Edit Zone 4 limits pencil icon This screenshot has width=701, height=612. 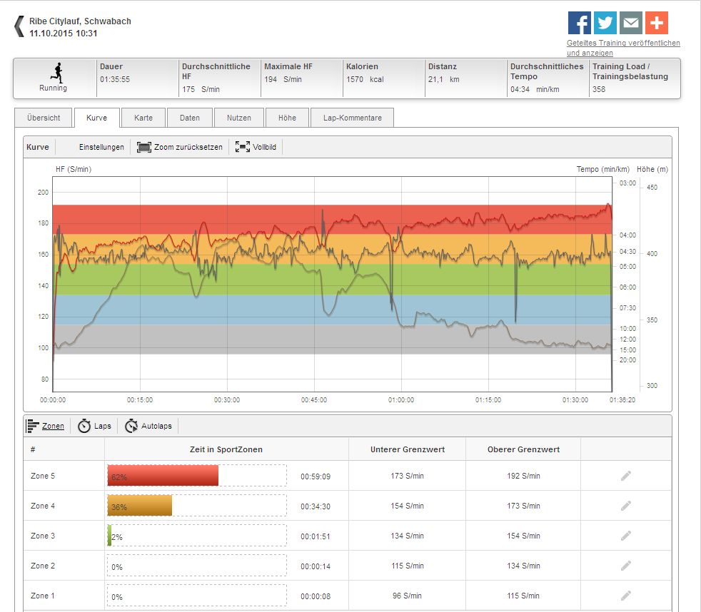coord(626,506)
